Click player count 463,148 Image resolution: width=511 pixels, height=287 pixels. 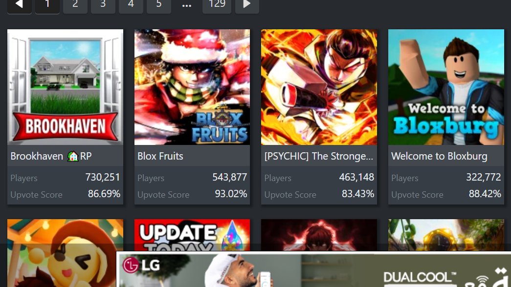[356, 177]
